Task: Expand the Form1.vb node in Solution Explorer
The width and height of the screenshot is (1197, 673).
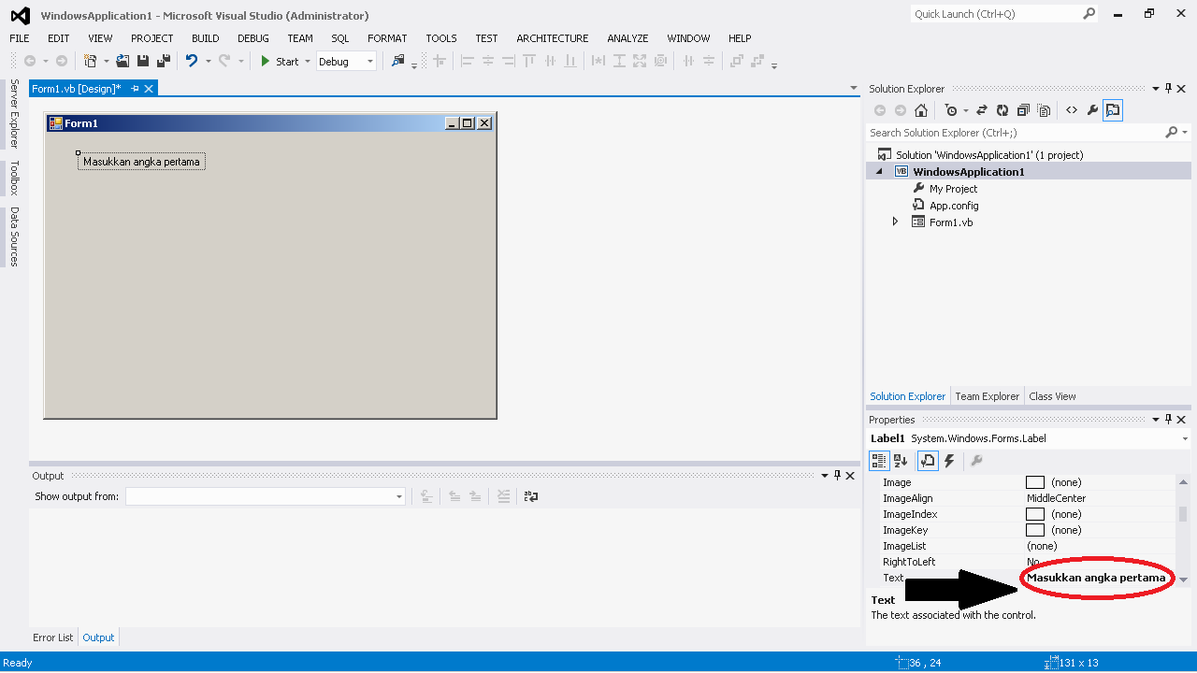Action: coord(894,222)
